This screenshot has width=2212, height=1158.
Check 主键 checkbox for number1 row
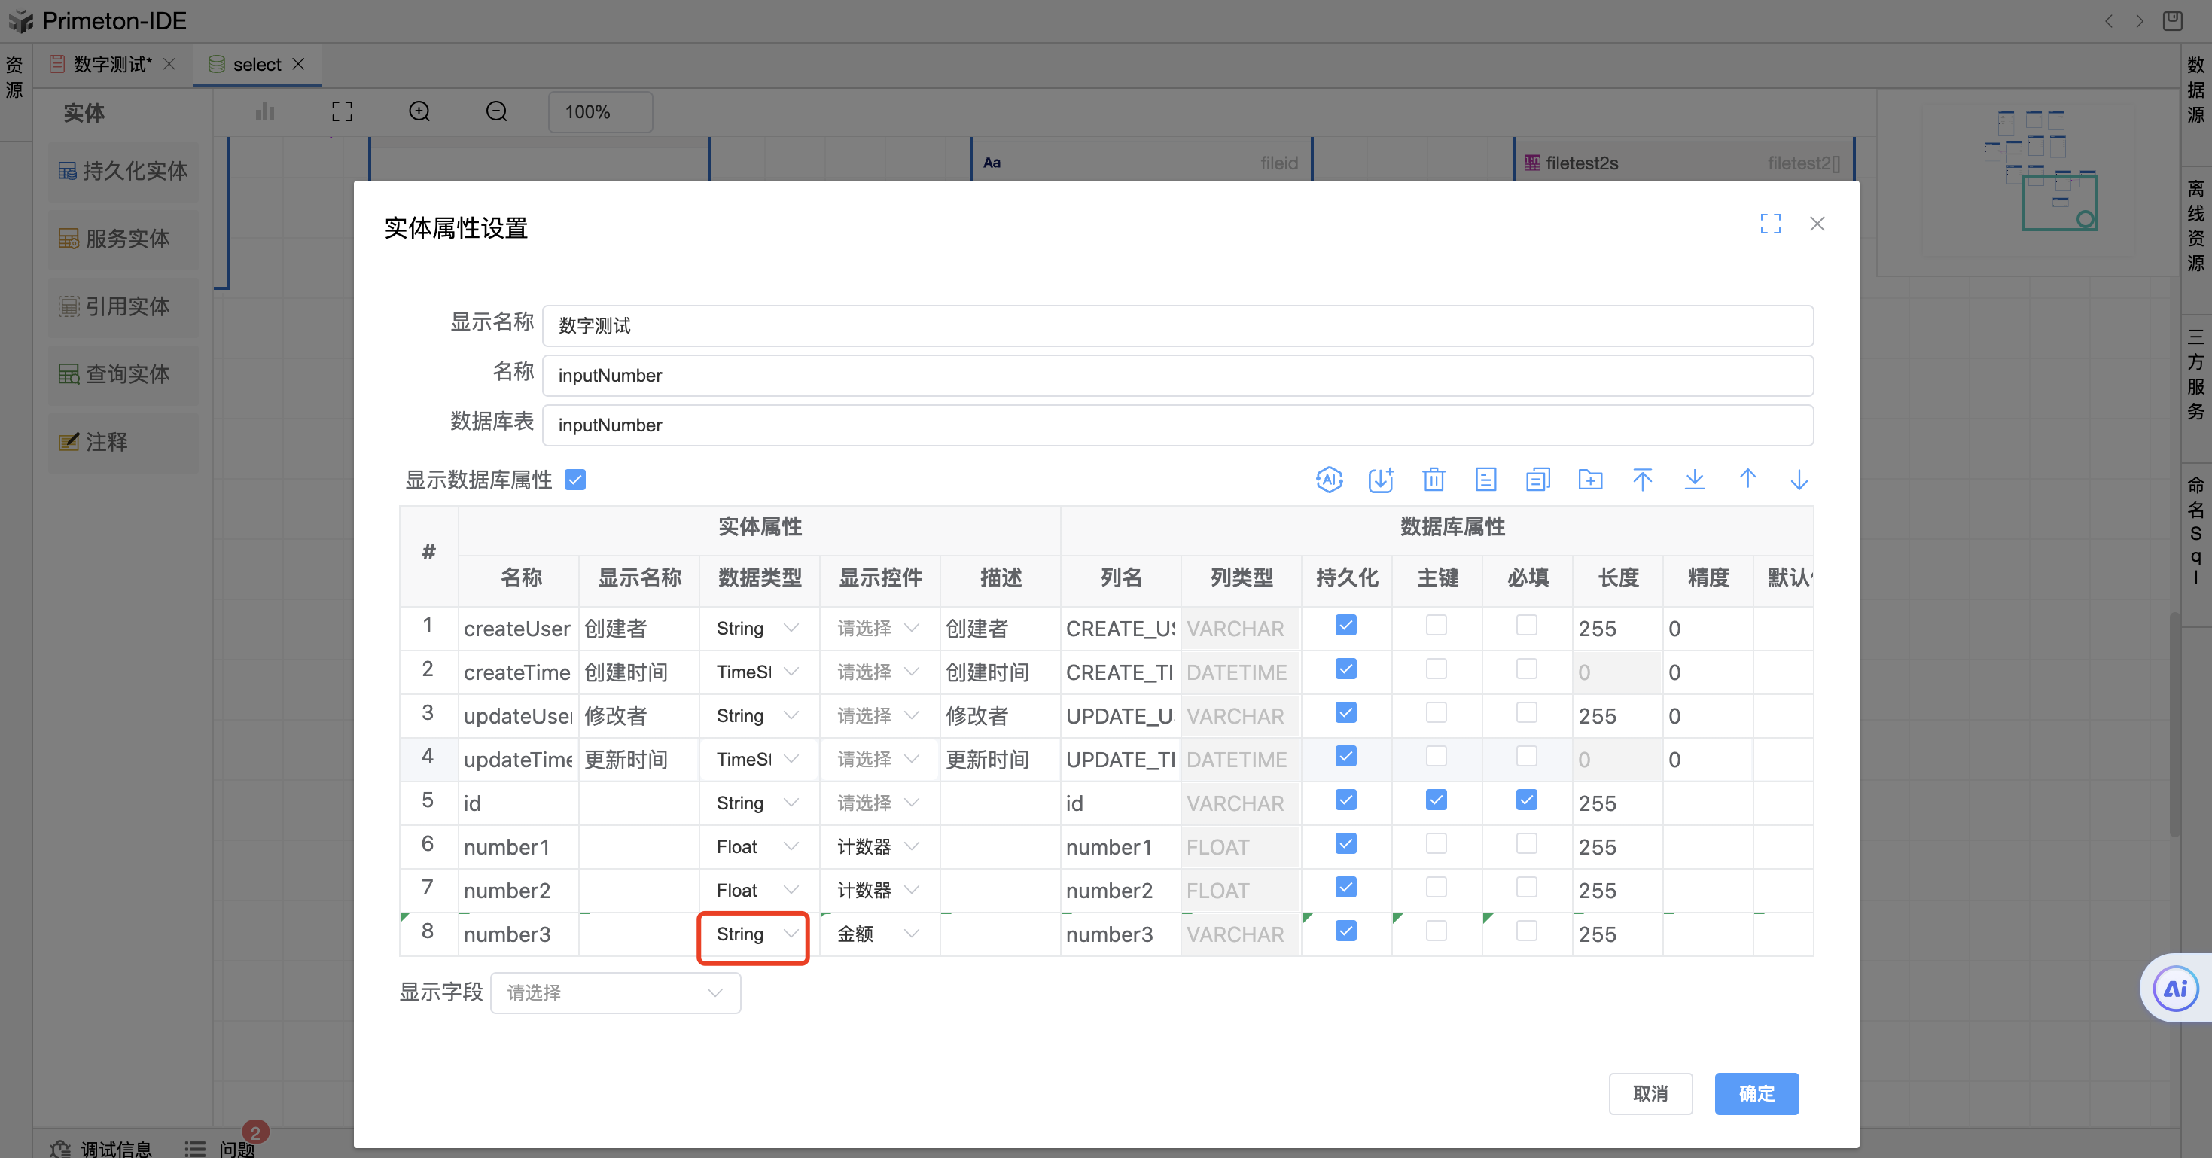click(1436, 843)
